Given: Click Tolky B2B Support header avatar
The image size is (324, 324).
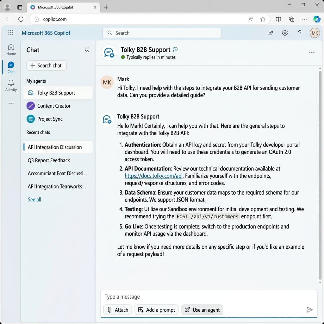Looking at the screenshot, I should (x=109, y=53).
